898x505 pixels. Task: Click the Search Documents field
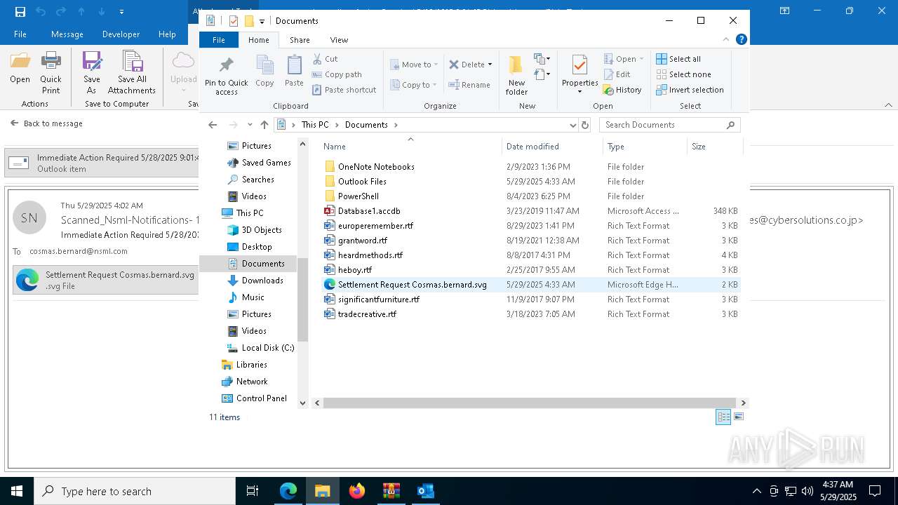click(x=670, y=125)
